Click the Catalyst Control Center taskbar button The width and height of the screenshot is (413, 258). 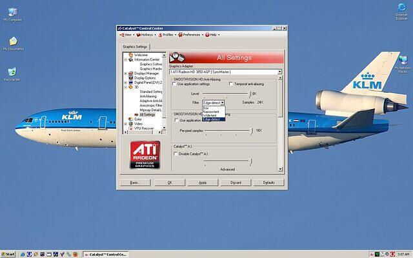pos(106,254)
